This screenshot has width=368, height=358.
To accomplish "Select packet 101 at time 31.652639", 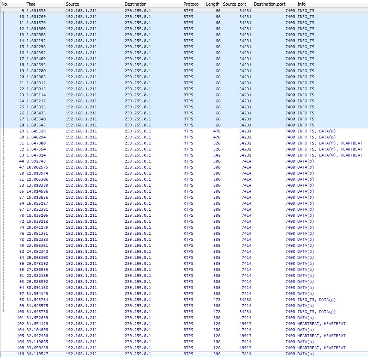I will (x=184, y=317).
